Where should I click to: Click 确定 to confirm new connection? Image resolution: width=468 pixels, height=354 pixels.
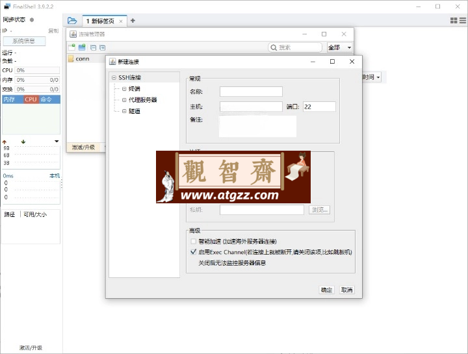[x=326, y=290]
